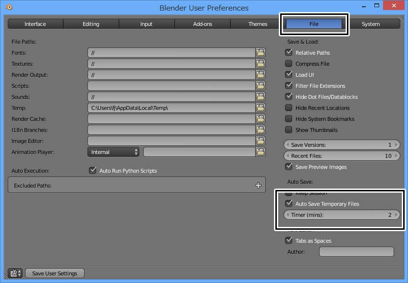408x283 pixels.
Task: Browse folder for Render Output path
Action: click(260, 75)
